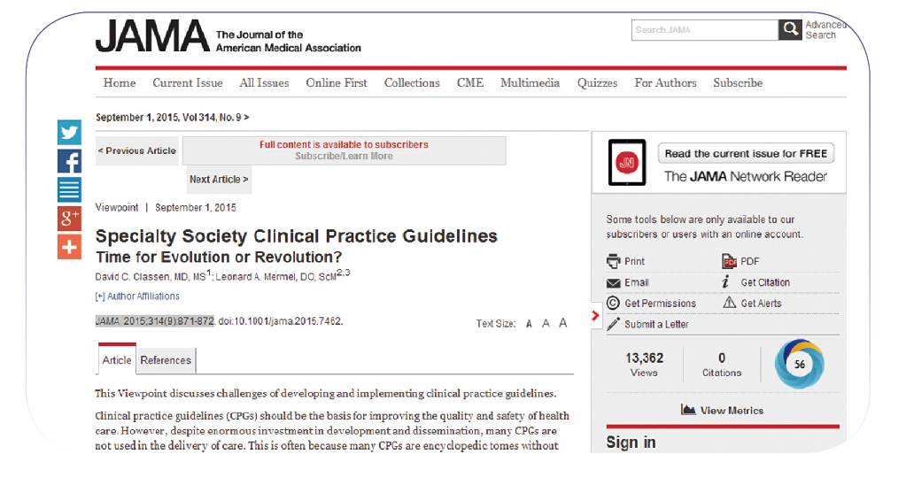Share article on Facebook

(x=69, y=161)
